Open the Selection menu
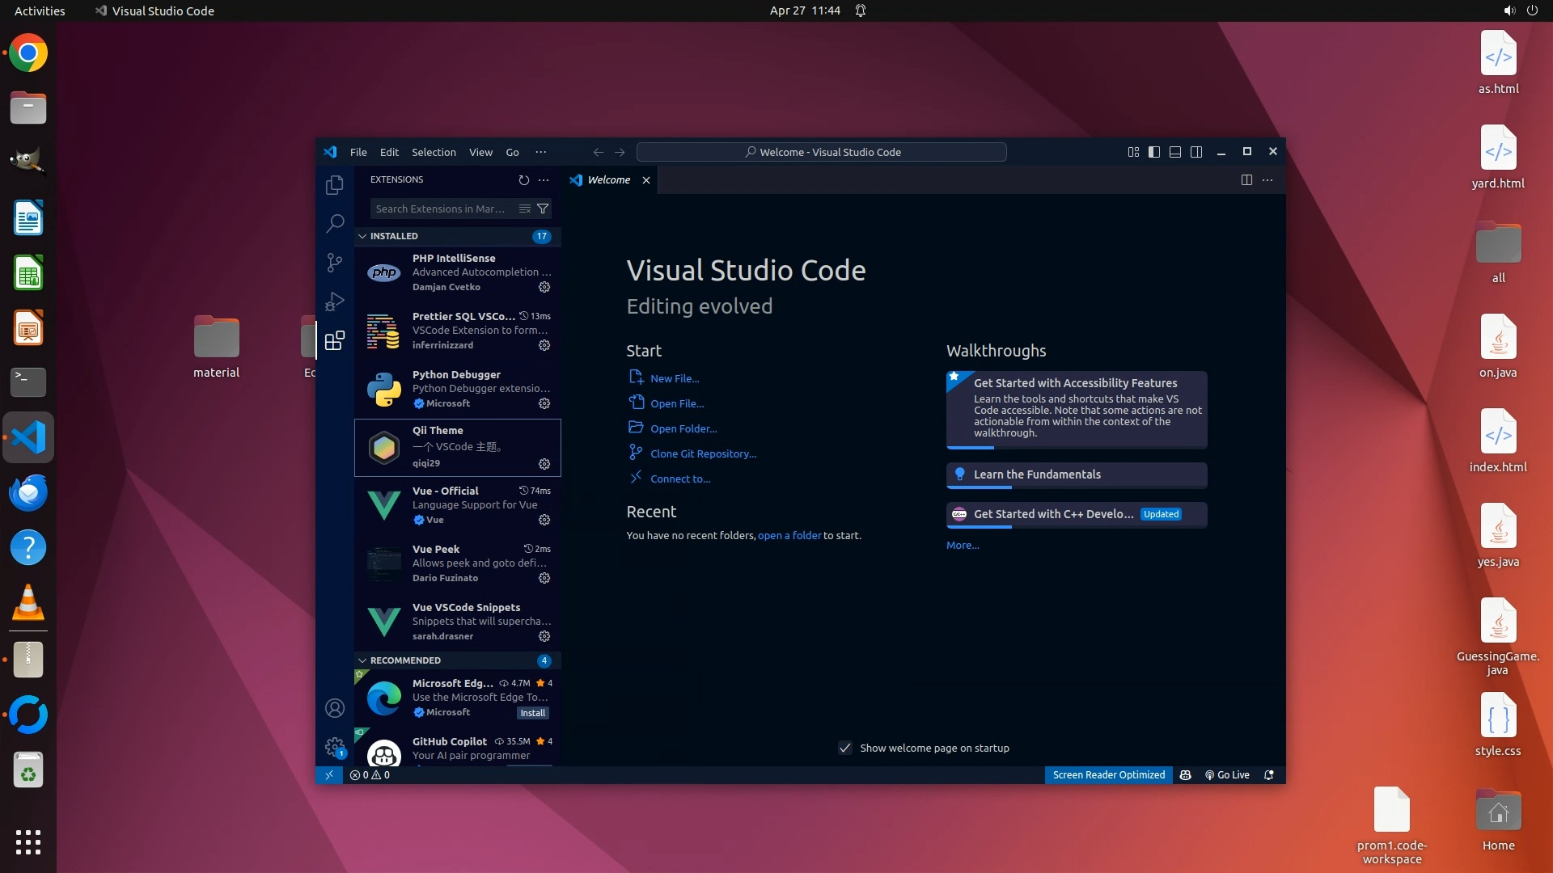This screenshot has width=1553, height=873. (x=434, y=152)
